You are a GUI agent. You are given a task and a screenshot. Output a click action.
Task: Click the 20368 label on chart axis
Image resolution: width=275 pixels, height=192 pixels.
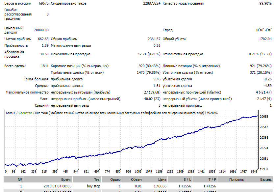click(x=264, y=138)
